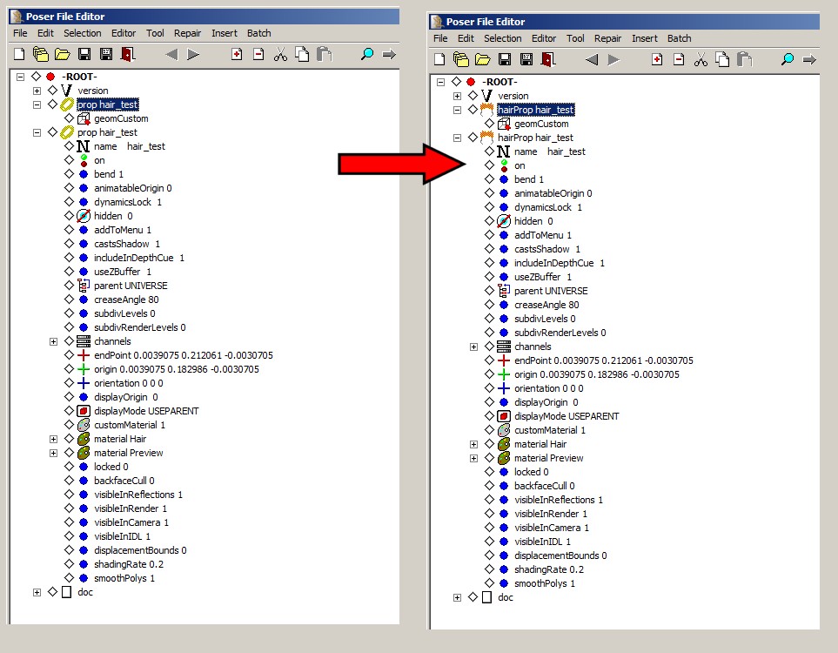The width and height of the screenshot is (838, 653).
Task: Click the magnifier Find icon in left window
Action: [x=367, y=54]
